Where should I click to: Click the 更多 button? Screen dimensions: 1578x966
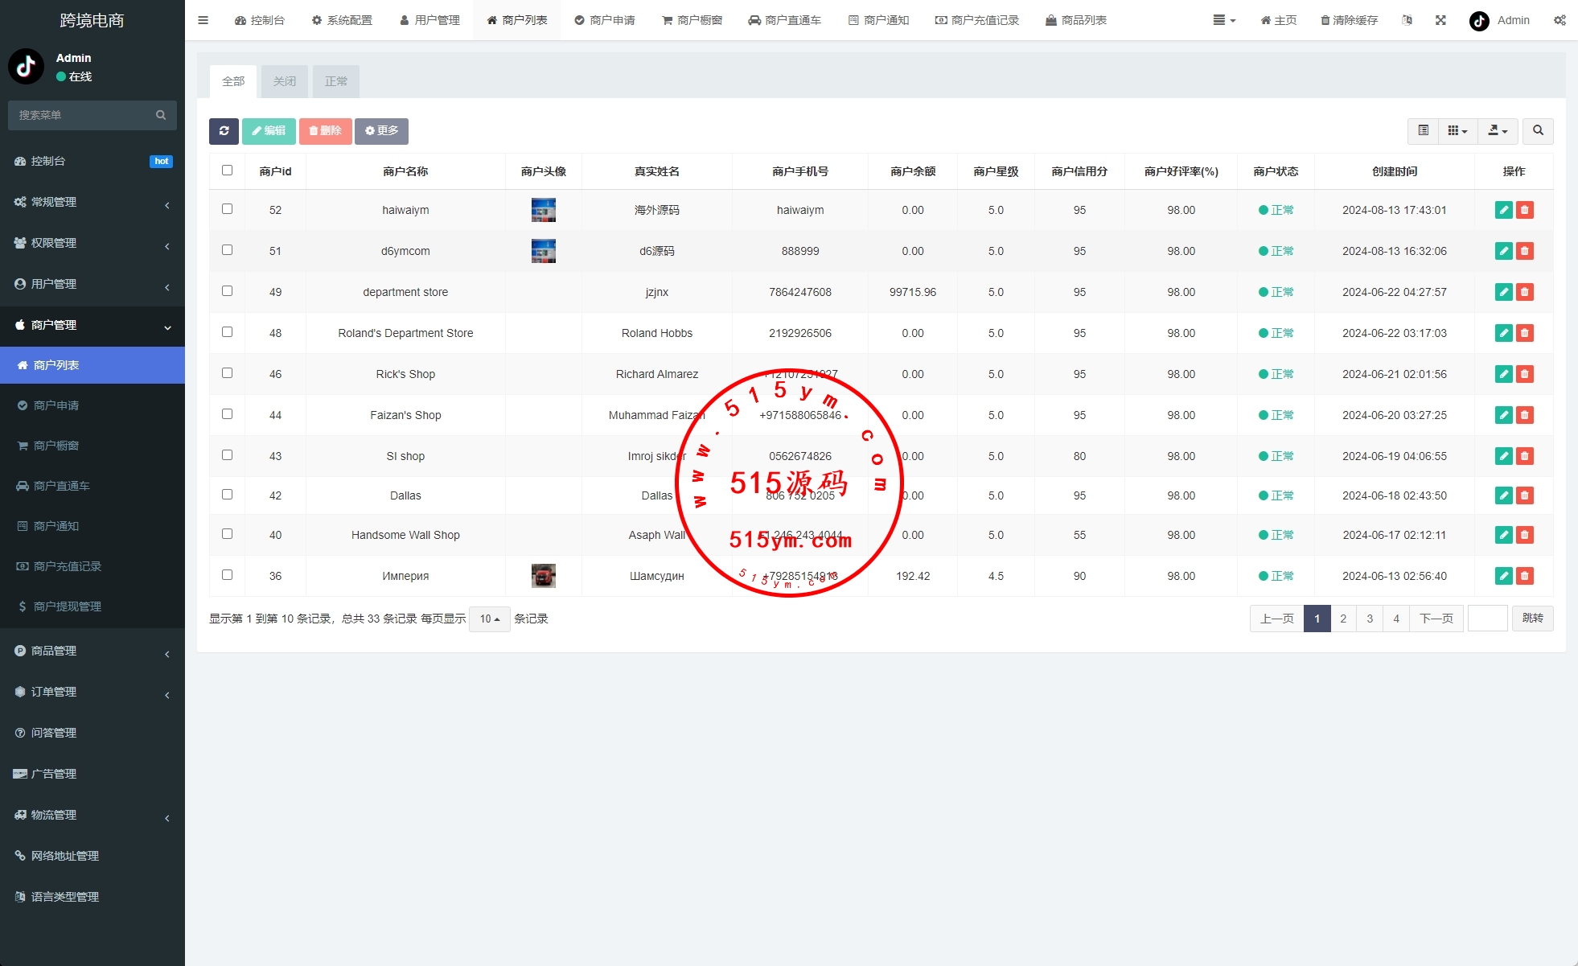pos(381,131)
